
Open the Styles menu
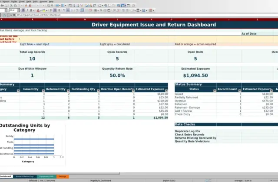[x=14, y=1]
